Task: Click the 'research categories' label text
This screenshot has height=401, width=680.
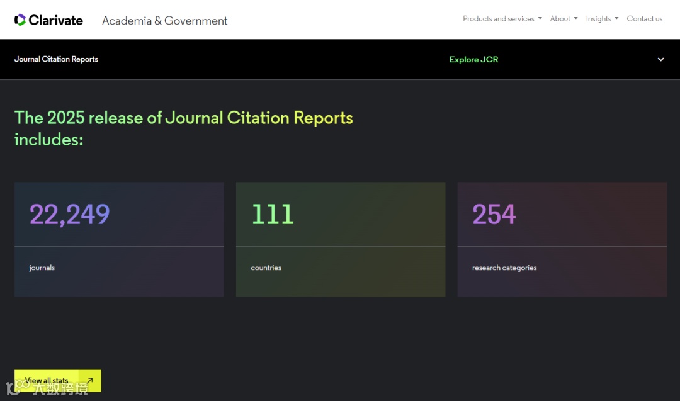Action: [x=504, y=268]
